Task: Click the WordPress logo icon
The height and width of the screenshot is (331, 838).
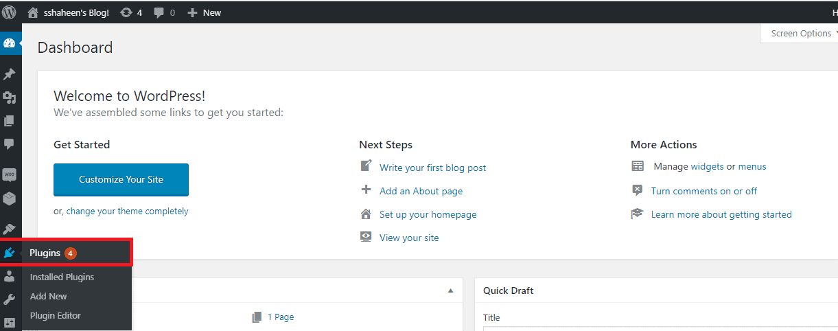Action: click(x=9, y=12)
